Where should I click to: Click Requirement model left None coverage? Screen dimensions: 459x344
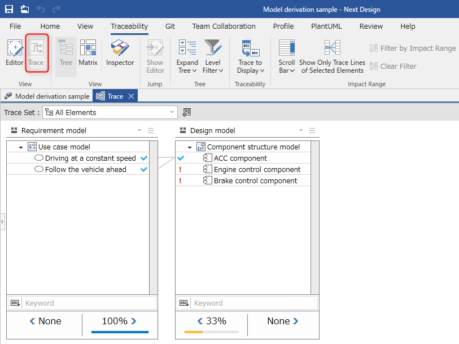[45, 321]
